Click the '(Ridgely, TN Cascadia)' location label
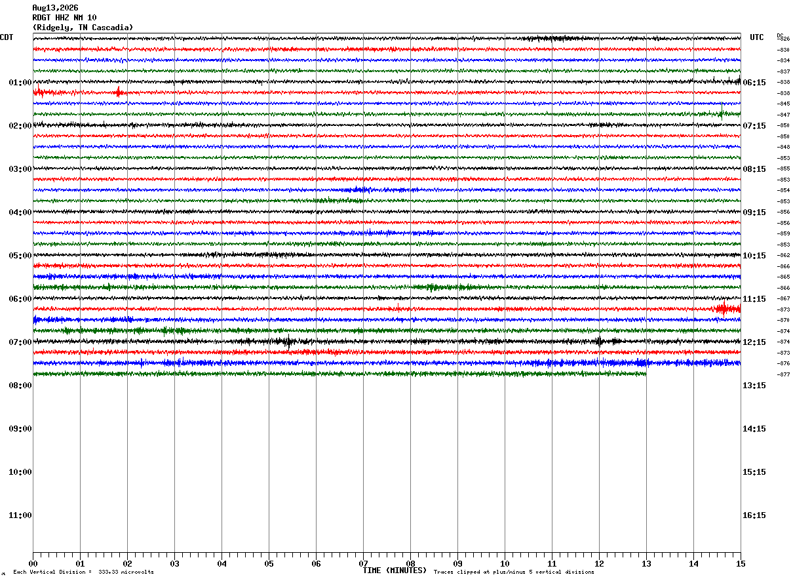Image resolution: width=793 pixels, height=581 pixels. [83, 28]
